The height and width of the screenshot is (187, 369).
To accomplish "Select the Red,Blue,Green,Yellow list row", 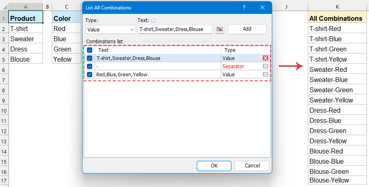I will click(x=177, y=74).
